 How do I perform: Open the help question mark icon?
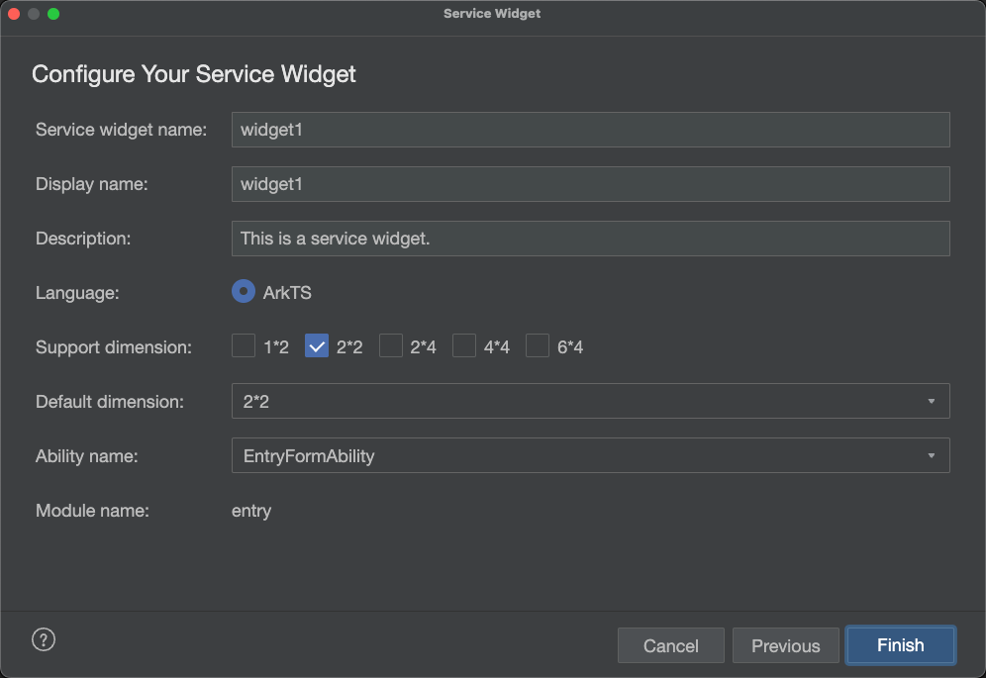[44, 639]
